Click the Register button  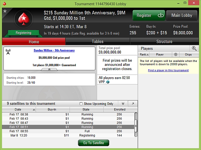149,15
